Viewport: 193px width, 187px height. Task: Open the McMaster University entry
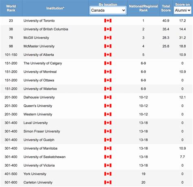39,46
